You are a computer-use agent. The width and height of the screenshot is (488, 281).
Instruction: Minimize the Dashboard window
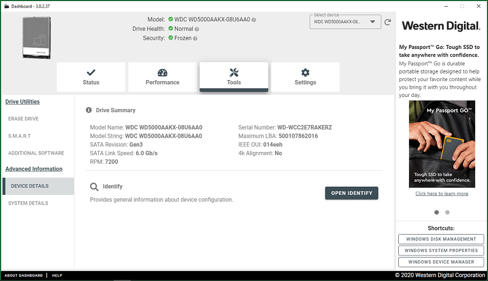(446, 6)
